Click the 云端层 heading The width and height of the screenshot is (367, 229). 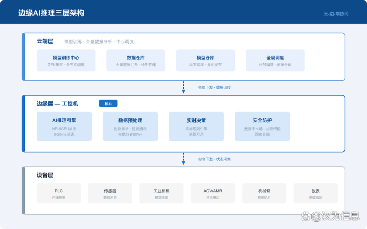(x=45, y=41)
